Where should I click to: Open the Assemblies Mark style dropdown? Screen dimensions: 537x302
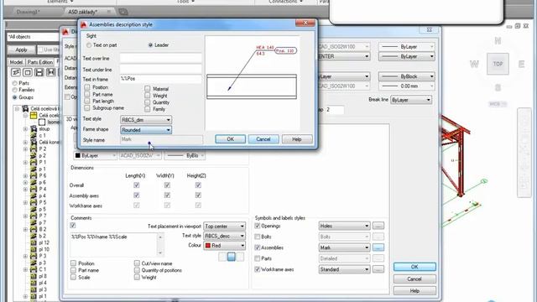tap(344, 247)
